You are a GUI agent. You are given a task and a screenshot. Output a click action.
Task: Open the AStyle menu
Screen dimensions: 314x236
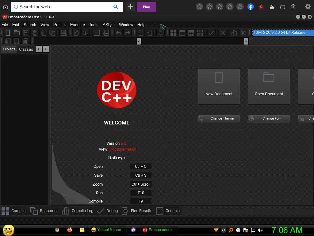click(109, 25)
